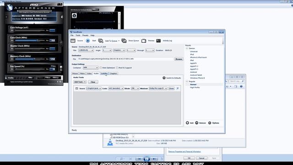
Task: Click the Add preset plus icon
Action: pyautogui.click(x=187, y=123)
